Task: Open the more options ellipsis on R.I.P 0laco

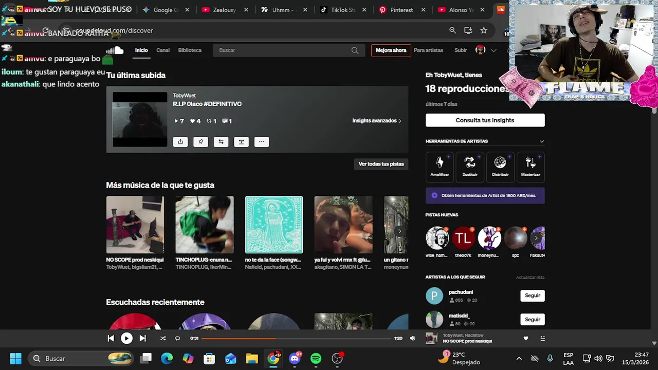Action: (262, 142)
